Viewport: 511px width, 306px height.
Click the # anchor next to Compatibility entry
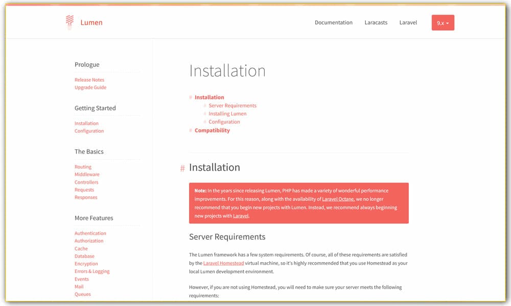tap(190, 130)
